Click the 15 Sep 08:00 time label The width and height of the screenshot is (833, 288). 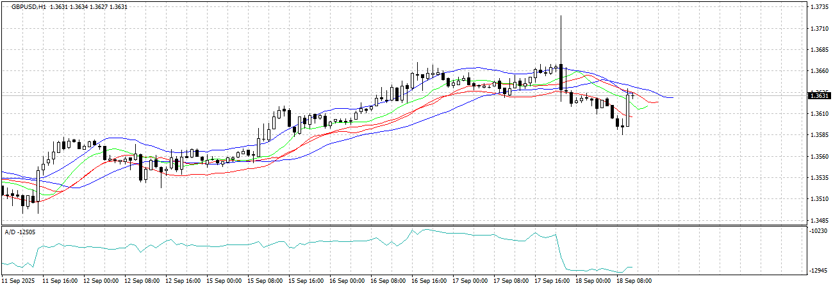pos(265,281)
